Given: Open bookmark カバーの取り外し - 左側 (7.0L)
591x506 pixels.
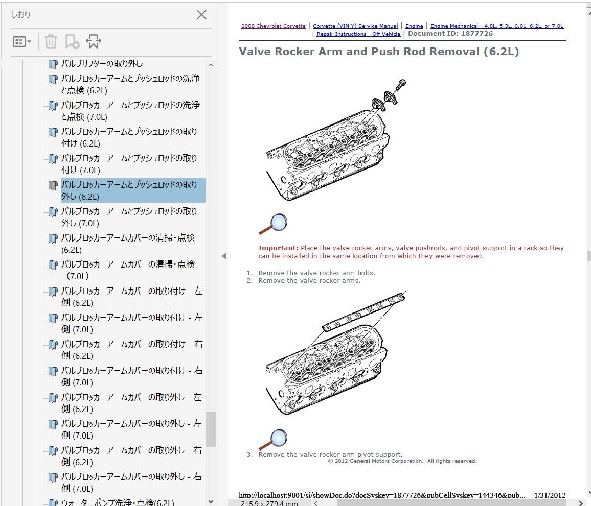Looking at the screenshot, I should tap(132, 429).
